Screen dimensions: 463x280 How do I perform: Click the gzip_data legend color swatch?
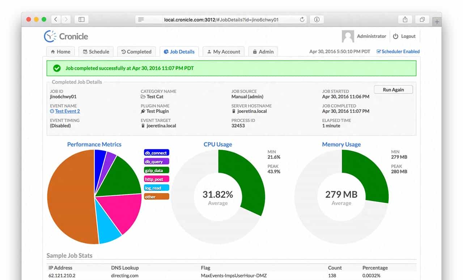coord(156,170)
